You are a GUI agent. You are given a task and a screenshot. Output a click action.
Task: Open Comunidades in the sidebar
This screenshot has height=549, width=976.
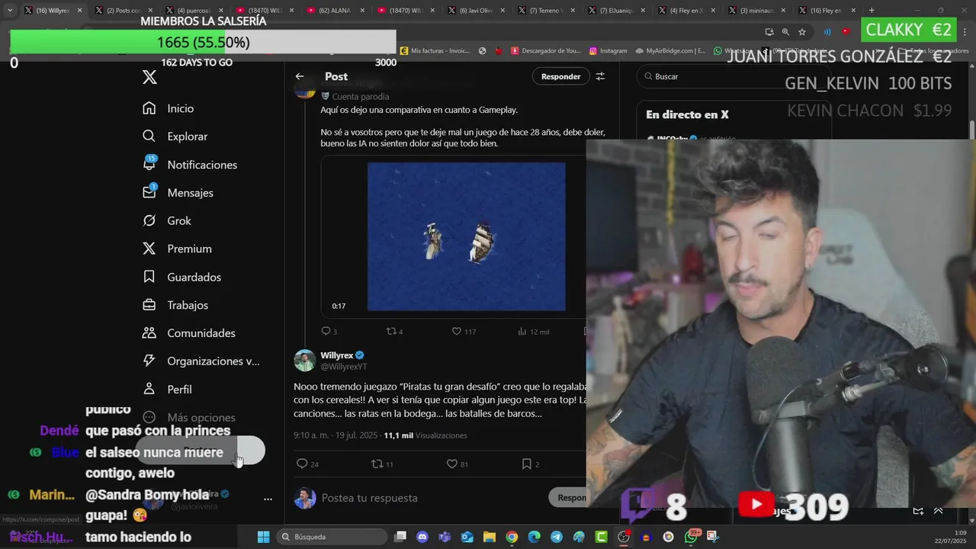pyautogui.click(x=188, y=333)
